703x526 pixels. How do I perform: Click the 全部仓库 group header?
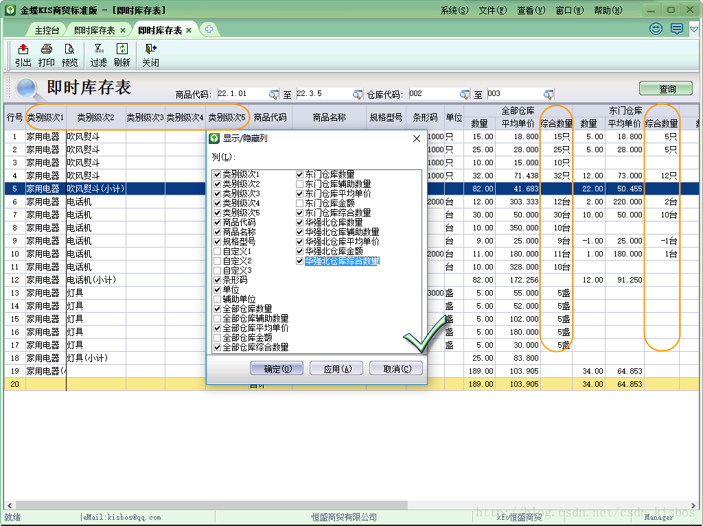pos(518,110)
